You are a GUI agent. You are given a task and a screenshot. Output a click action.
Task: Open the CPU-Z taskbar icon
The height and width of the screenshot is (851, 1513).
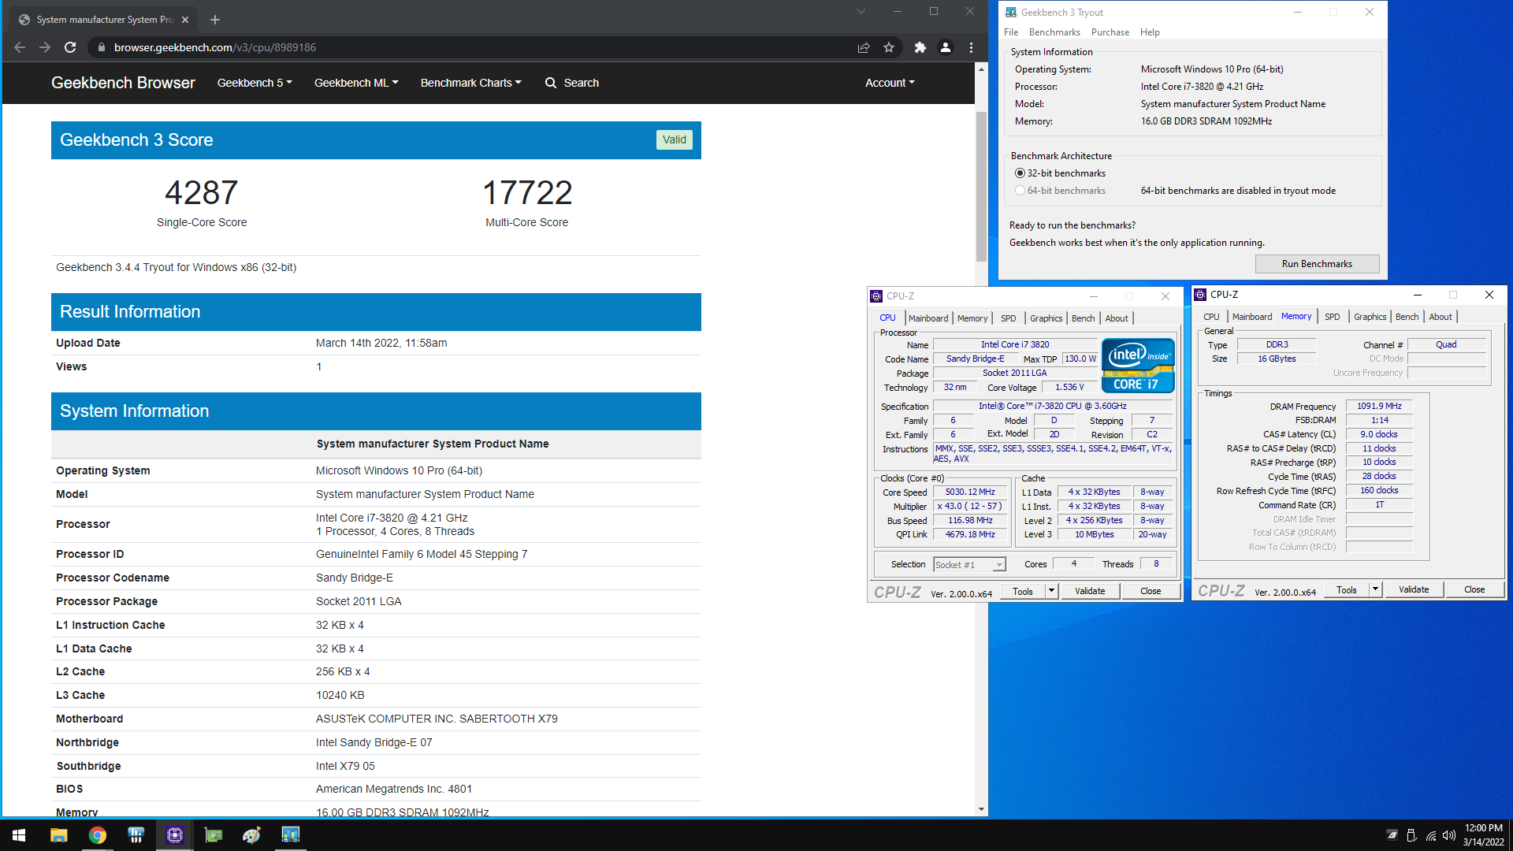pyautogui.click(x=175, y=835)
